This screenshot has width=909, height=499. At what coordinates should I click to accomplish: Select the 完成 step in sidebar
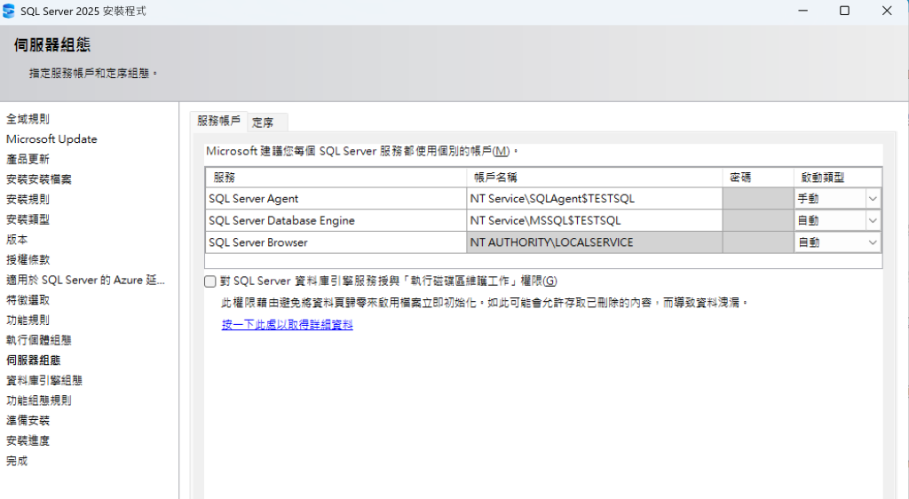click(x=17, y=462)
